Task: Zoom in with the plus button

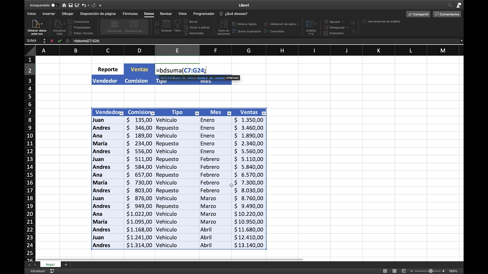Action: (x=443, y=271)
